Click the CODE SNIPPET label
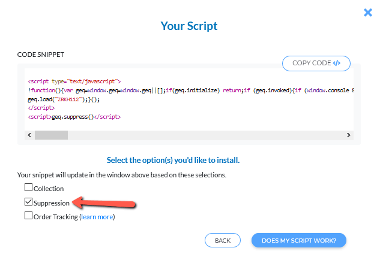380x269 pixels. pos(41,55)
